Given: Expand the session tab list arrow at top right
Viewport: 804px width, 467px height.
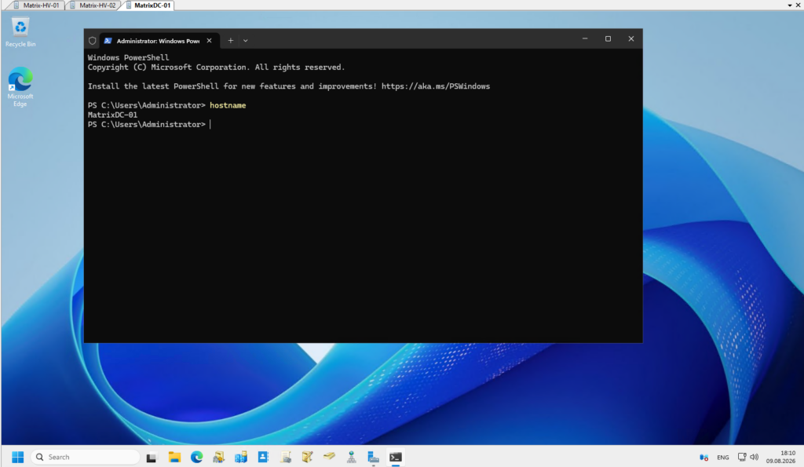Looking at the screenshot, I should click(790, 5).
